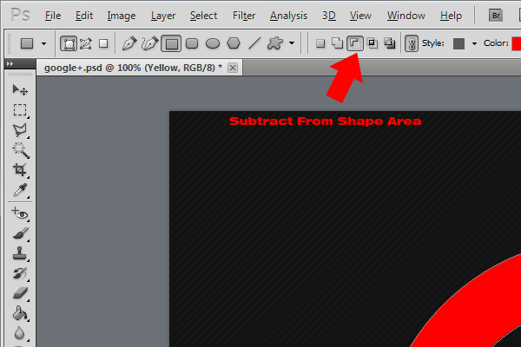Select the Eraser tool
This screenshot has width=521, height=347.
(x=20, y=293)
